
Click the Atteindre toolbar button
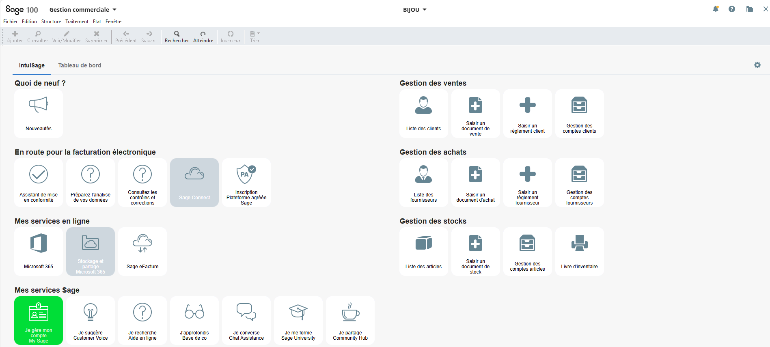tap(203, 36)
